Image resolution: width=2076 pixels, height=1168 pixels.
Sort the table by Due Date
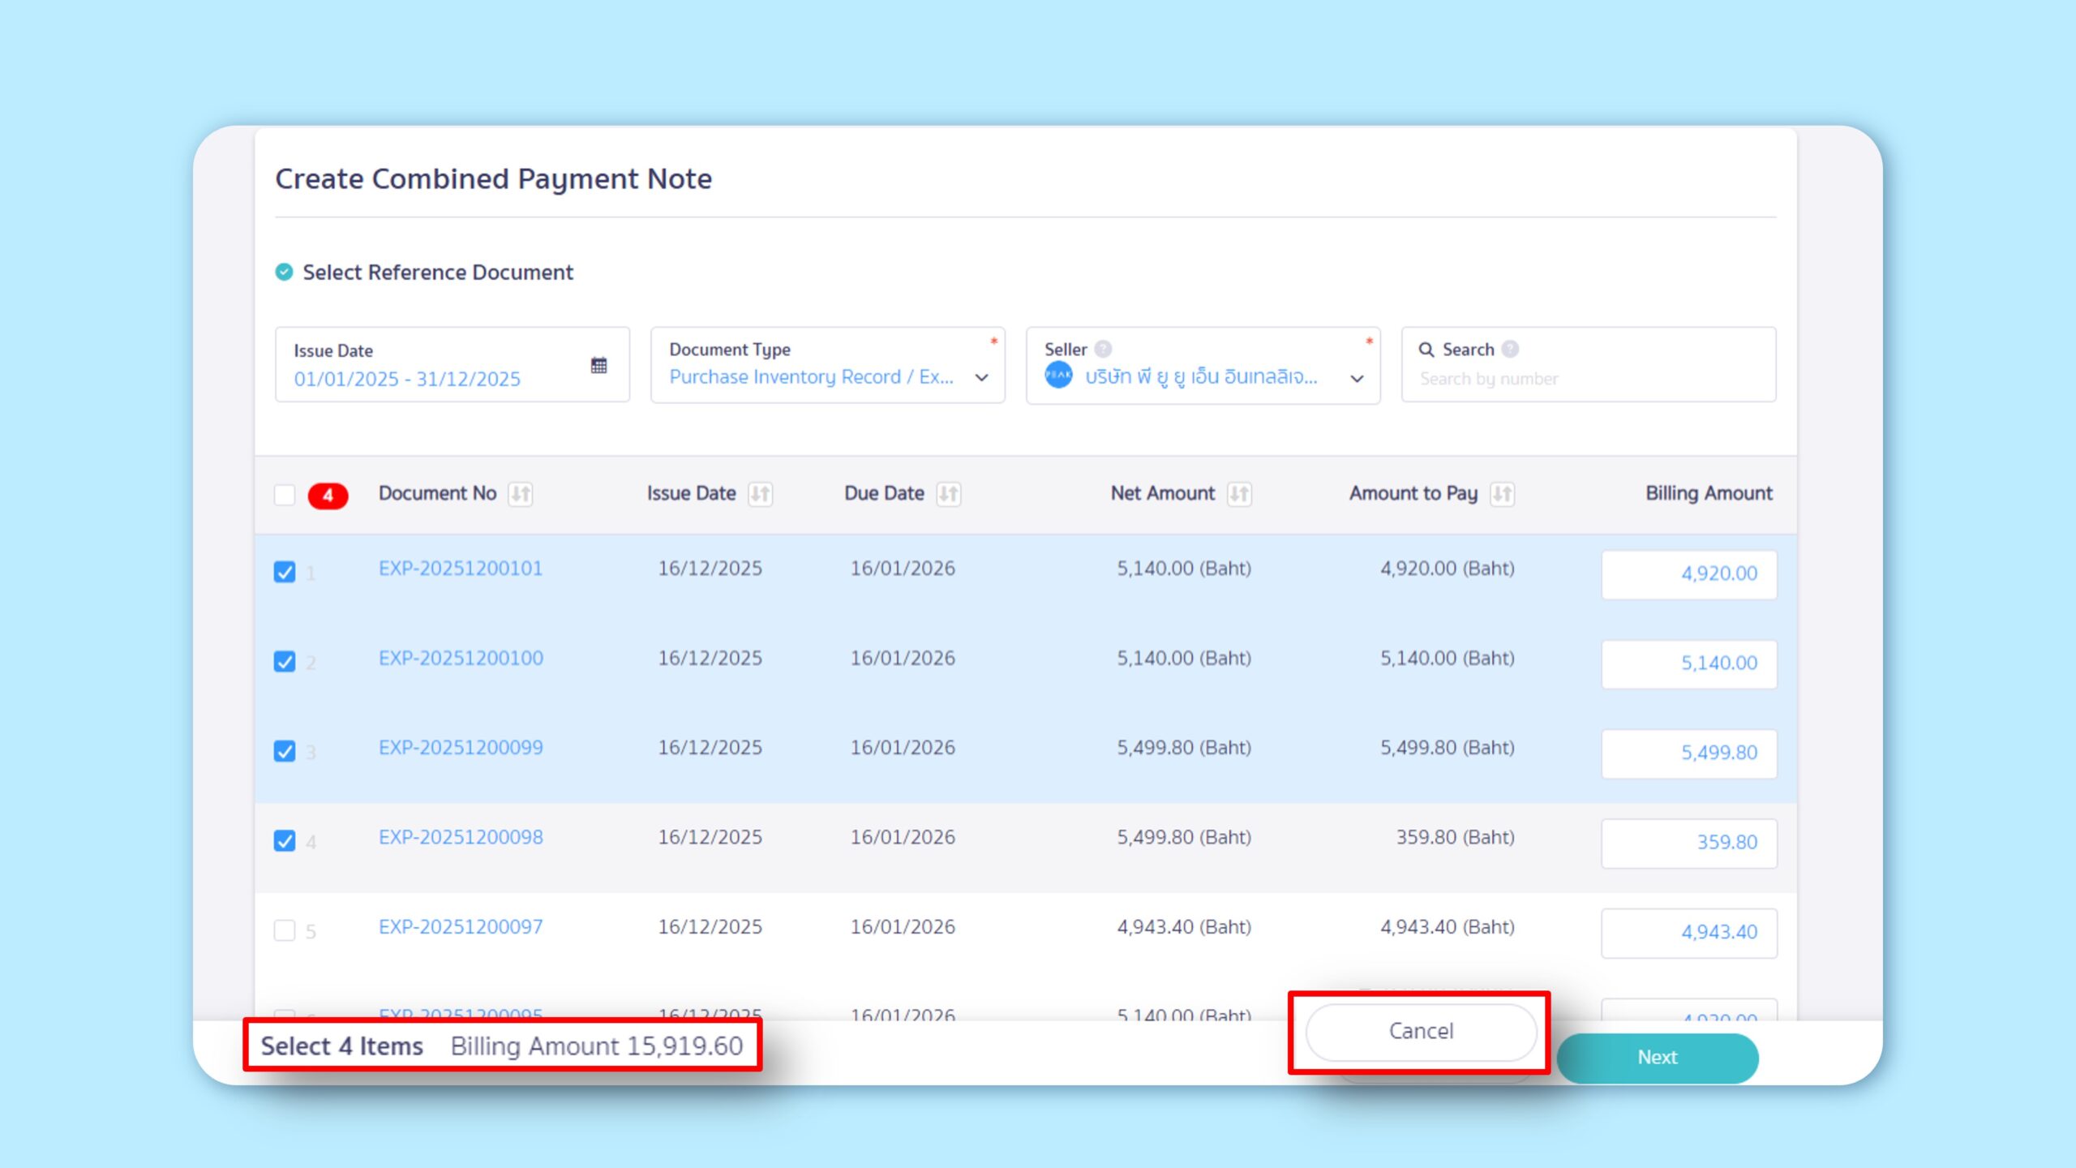949,493
